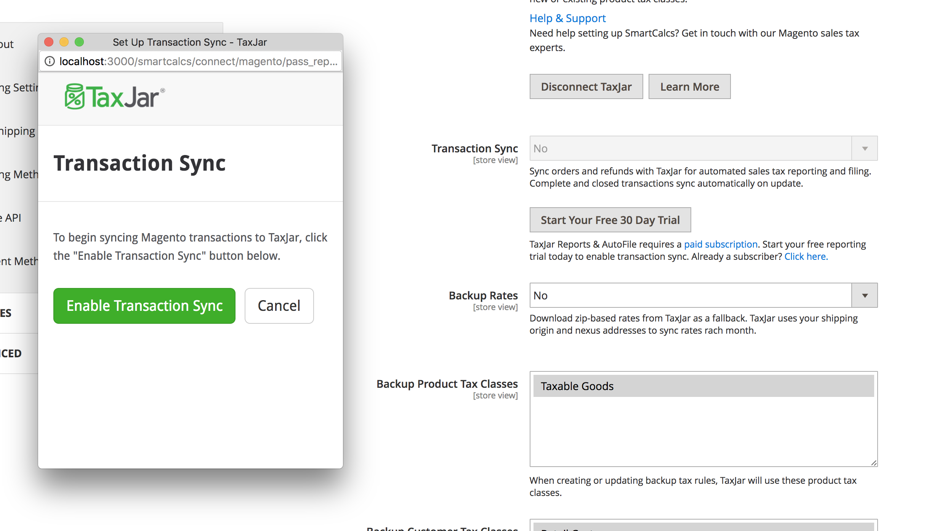Click the site info icon in address bar

(x=50, y=61)
